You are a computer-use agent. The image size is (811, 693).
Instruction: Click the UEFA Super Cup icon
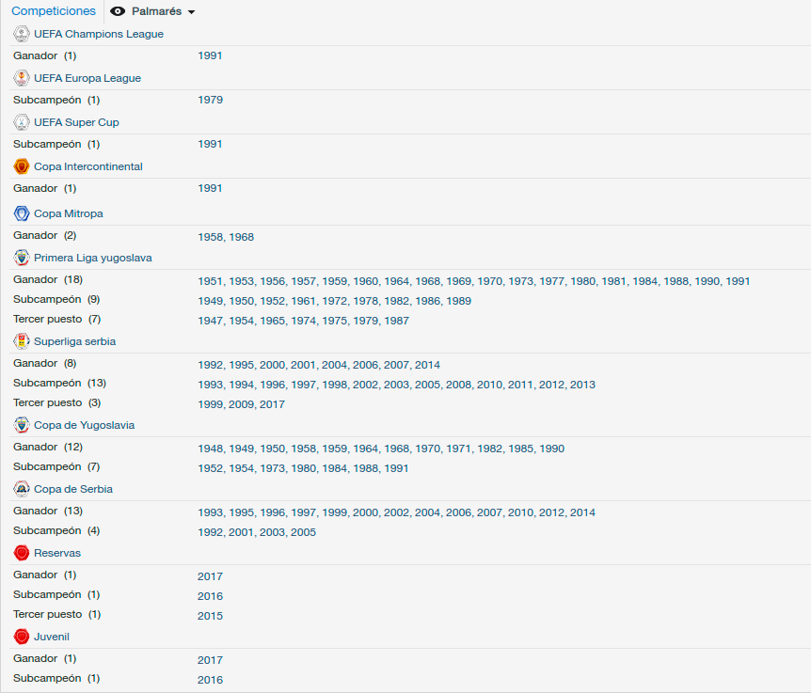pyautogui.click(x=22, y=122)
